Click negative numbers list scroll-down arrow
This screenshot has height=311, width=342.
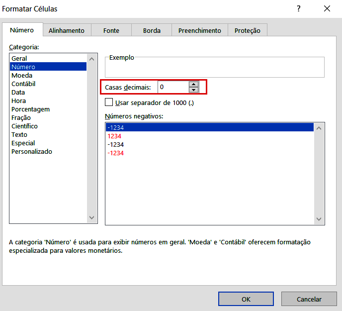319,219
